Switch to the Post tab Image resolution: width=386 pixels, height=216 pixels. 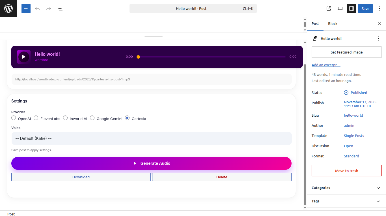point(315,24)
